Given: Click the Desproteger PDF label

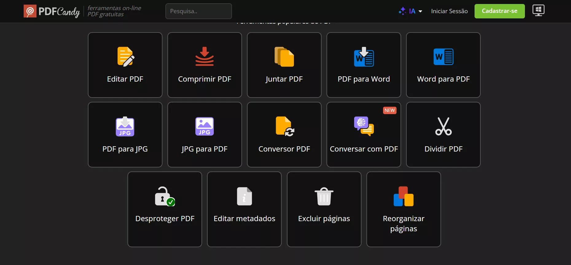Looking at the screenshot, I should [x=165, y=219].
